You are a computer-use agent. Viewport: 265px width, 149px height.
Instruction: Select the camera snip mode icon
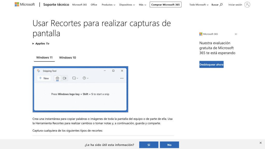tap(57, 78)
